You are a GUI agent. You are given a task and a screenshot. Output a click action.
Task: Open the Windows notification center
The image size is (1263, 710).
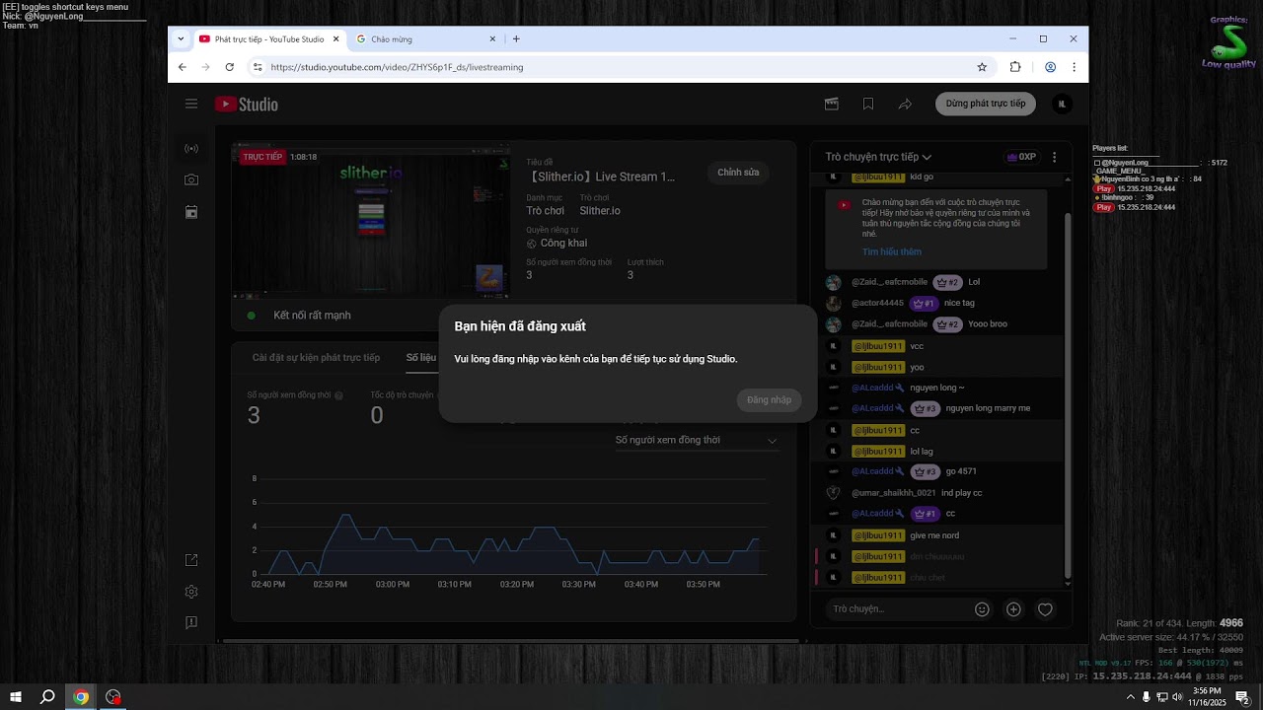(x=1242, y=696)
